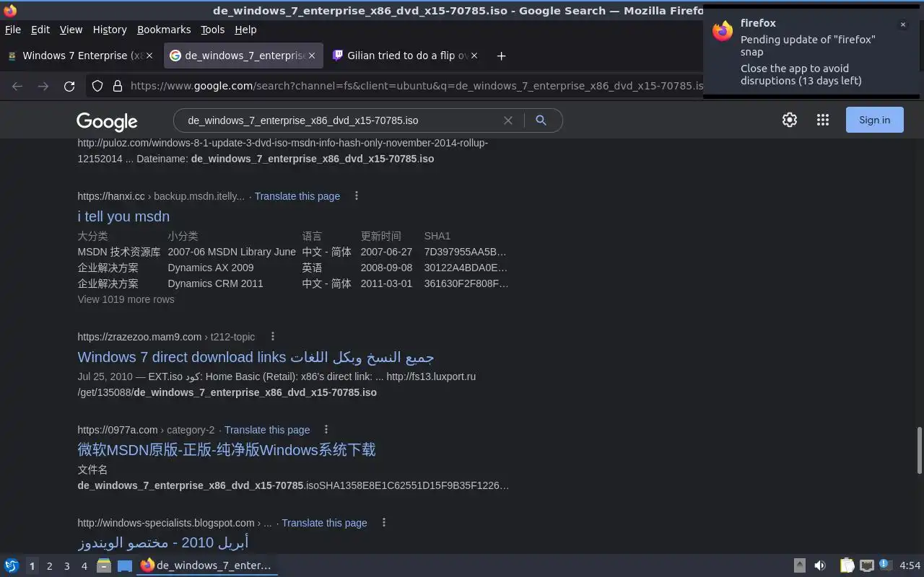Translate the windows-specialists.blogspot.com result page

(x=324, y=523)
